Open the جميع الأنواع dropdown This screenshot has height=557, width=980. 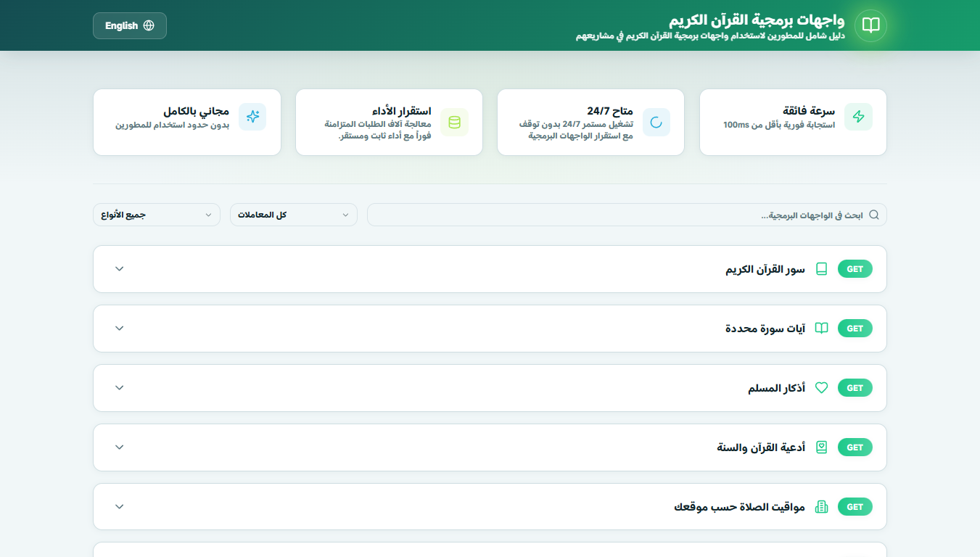point(156,215)
